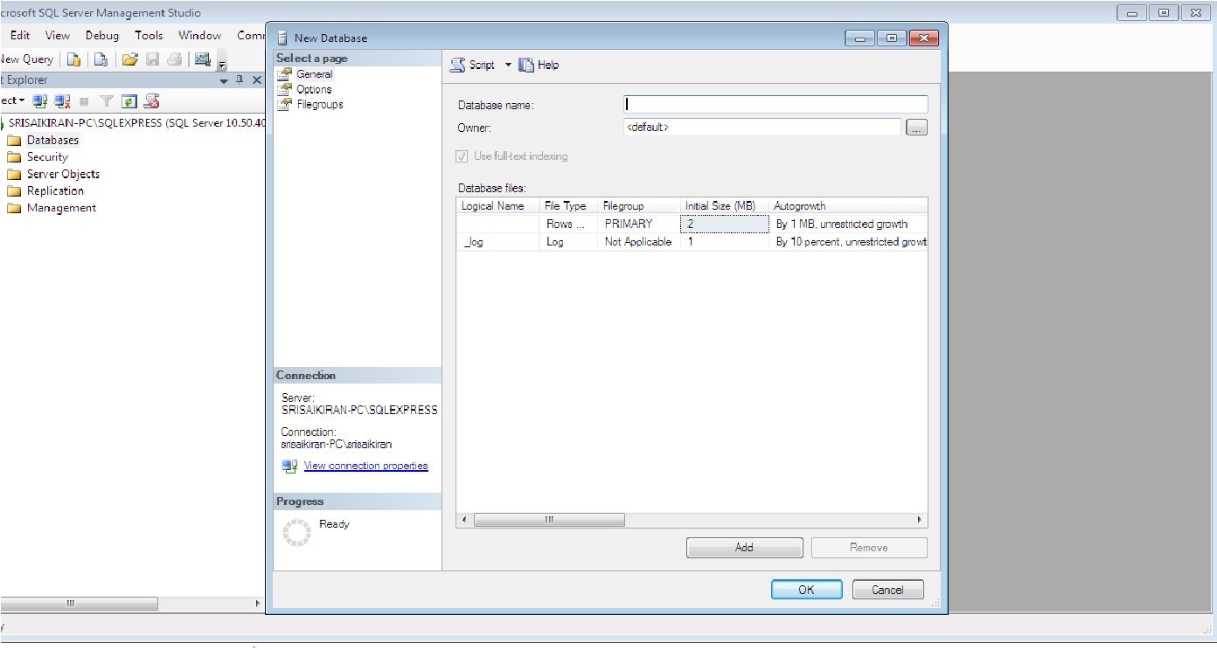Click the New Query toolbar button
This screenshot has width=1217, height=650.
pos(26,59)
